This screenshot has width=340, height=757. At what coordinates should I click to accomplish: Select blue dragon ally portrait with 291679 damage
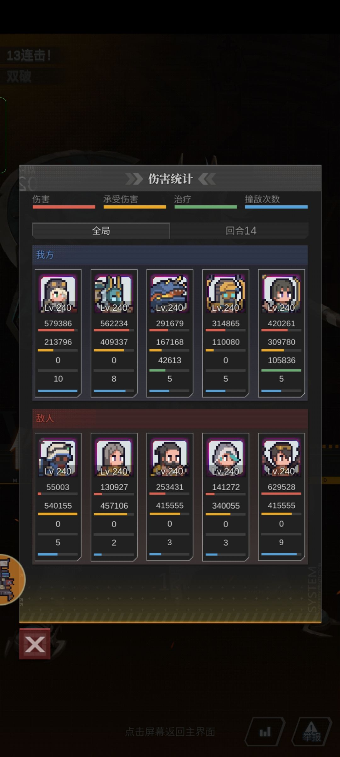point(170,293)
